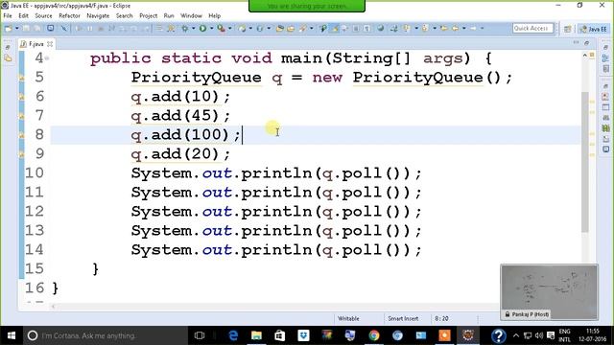
Task: Minimize the editor view area
Action: click(x=576, y=42)
